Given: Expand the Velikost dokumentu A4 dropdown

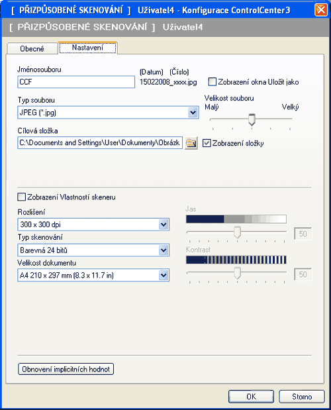Looking at the screenshot, I should coord(164,275).
